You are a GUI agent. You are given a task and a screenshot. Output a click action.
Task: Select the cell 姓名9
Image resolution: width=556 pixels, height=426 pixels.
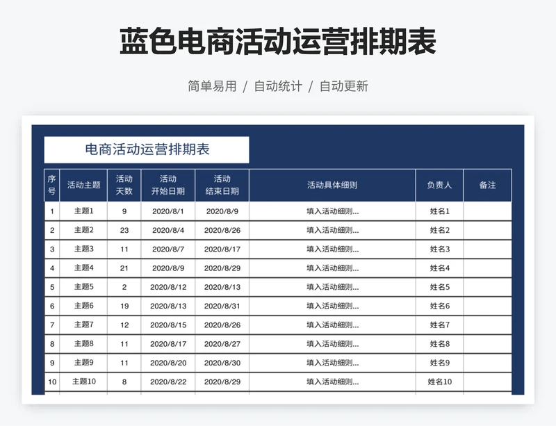pos(439,363)
